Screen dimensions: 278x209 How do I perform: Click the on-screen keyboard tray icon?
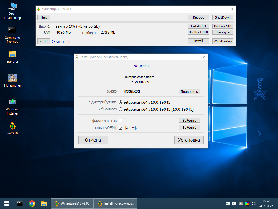click(241, 204)
